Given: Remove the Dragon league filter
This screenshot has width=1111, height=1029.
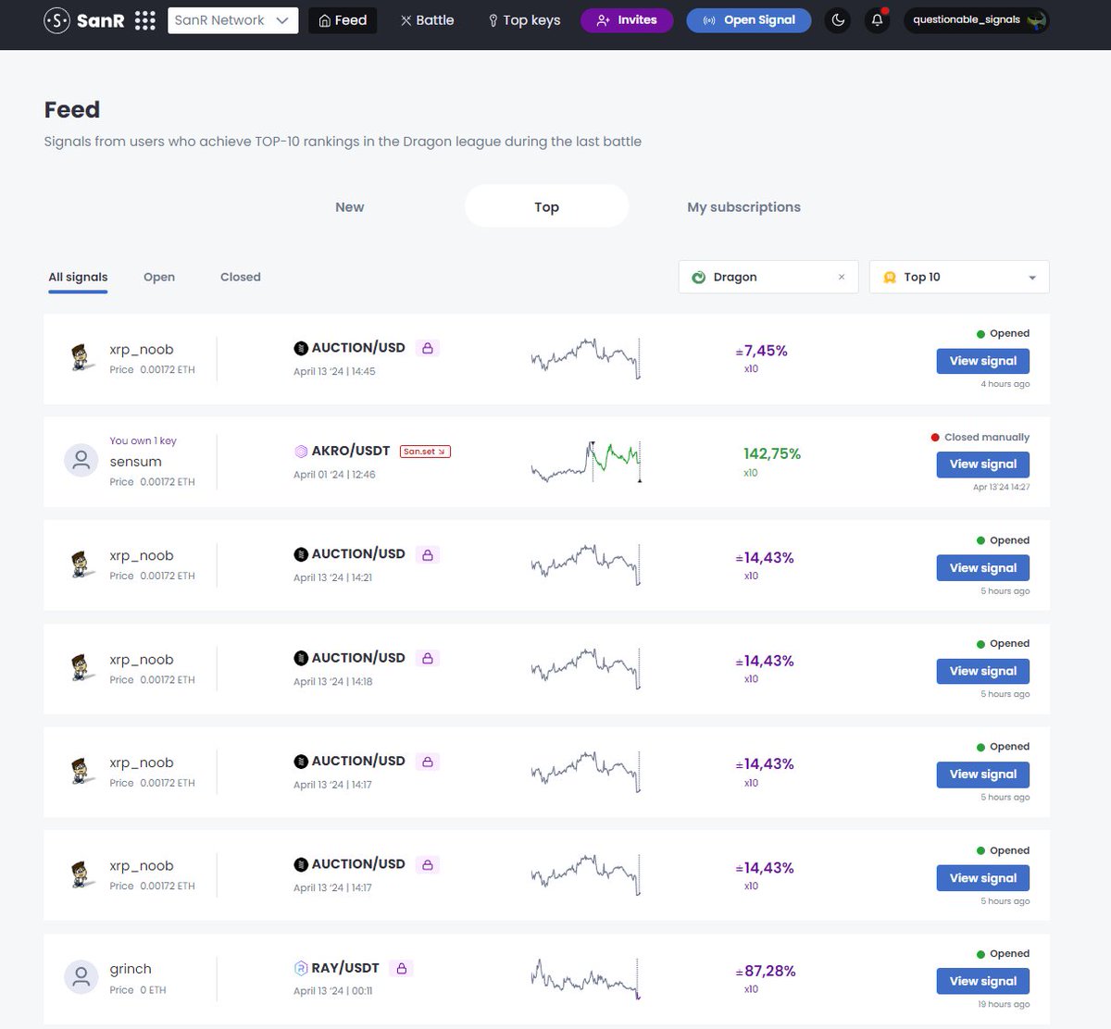Looking at the screenshot, I should coord(841,277).
